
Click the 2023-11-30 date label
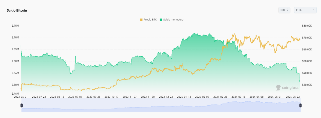pos(148,97)
